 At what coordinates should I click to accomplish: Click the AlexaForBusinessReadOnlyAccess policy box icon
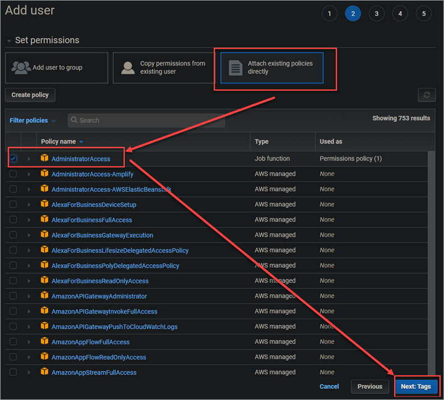(x=44, y=280)
